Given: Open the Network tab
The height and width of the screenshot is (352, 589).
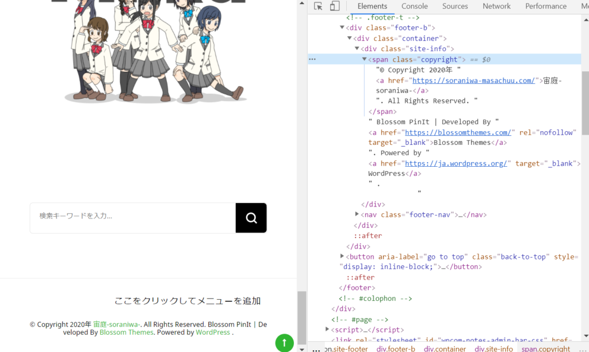Looking at the screenshot, I should [x=496, y=6].
